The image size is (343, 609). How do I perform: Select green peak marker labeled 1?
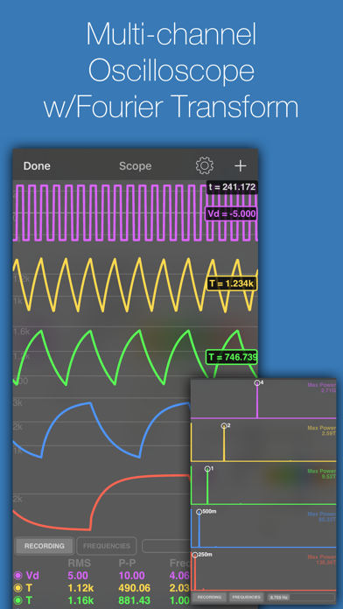pos(207,469)
